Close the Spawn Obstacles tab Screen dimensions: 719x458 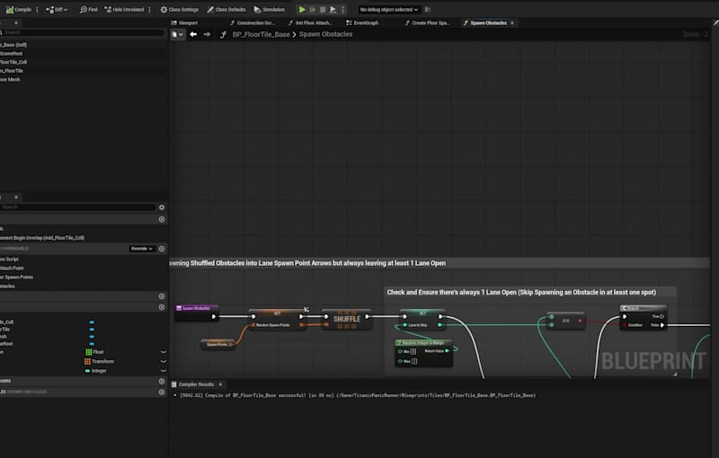[513, 22]
